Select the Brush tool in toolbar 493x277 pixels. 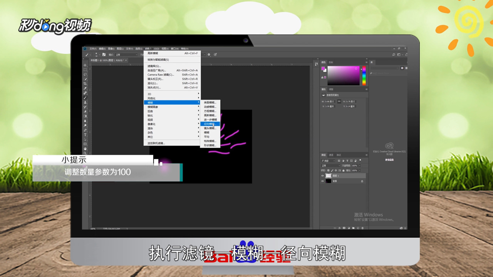[x=85, y=97]
